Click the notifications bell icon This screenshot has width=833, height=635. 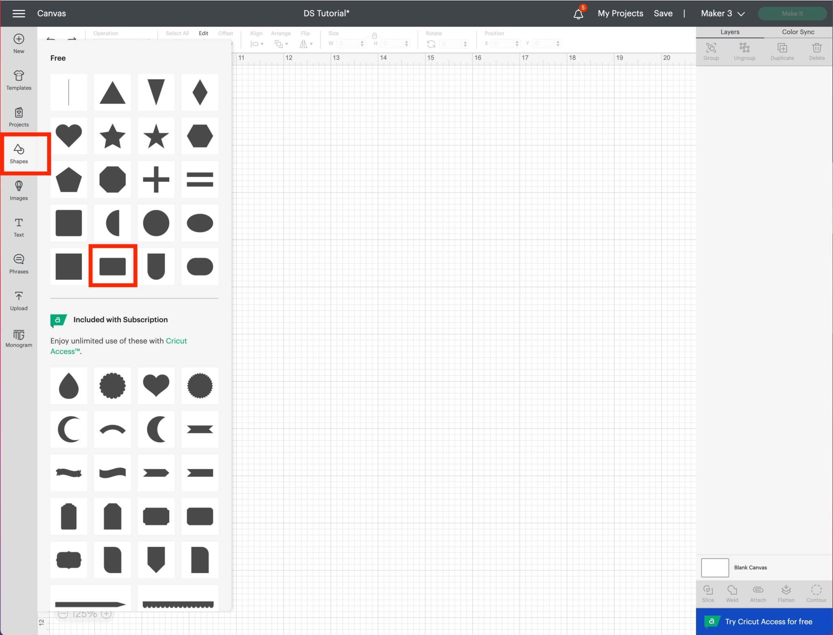(578, 14)
